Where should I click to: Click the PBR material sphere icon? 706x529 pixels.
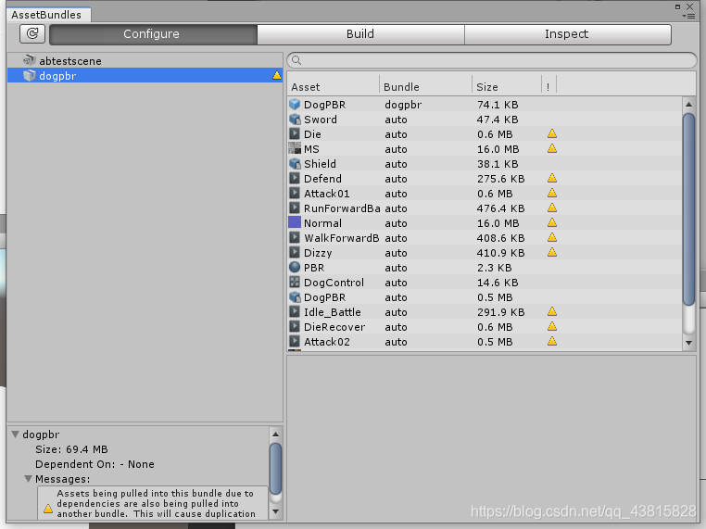tap(295, 268)
